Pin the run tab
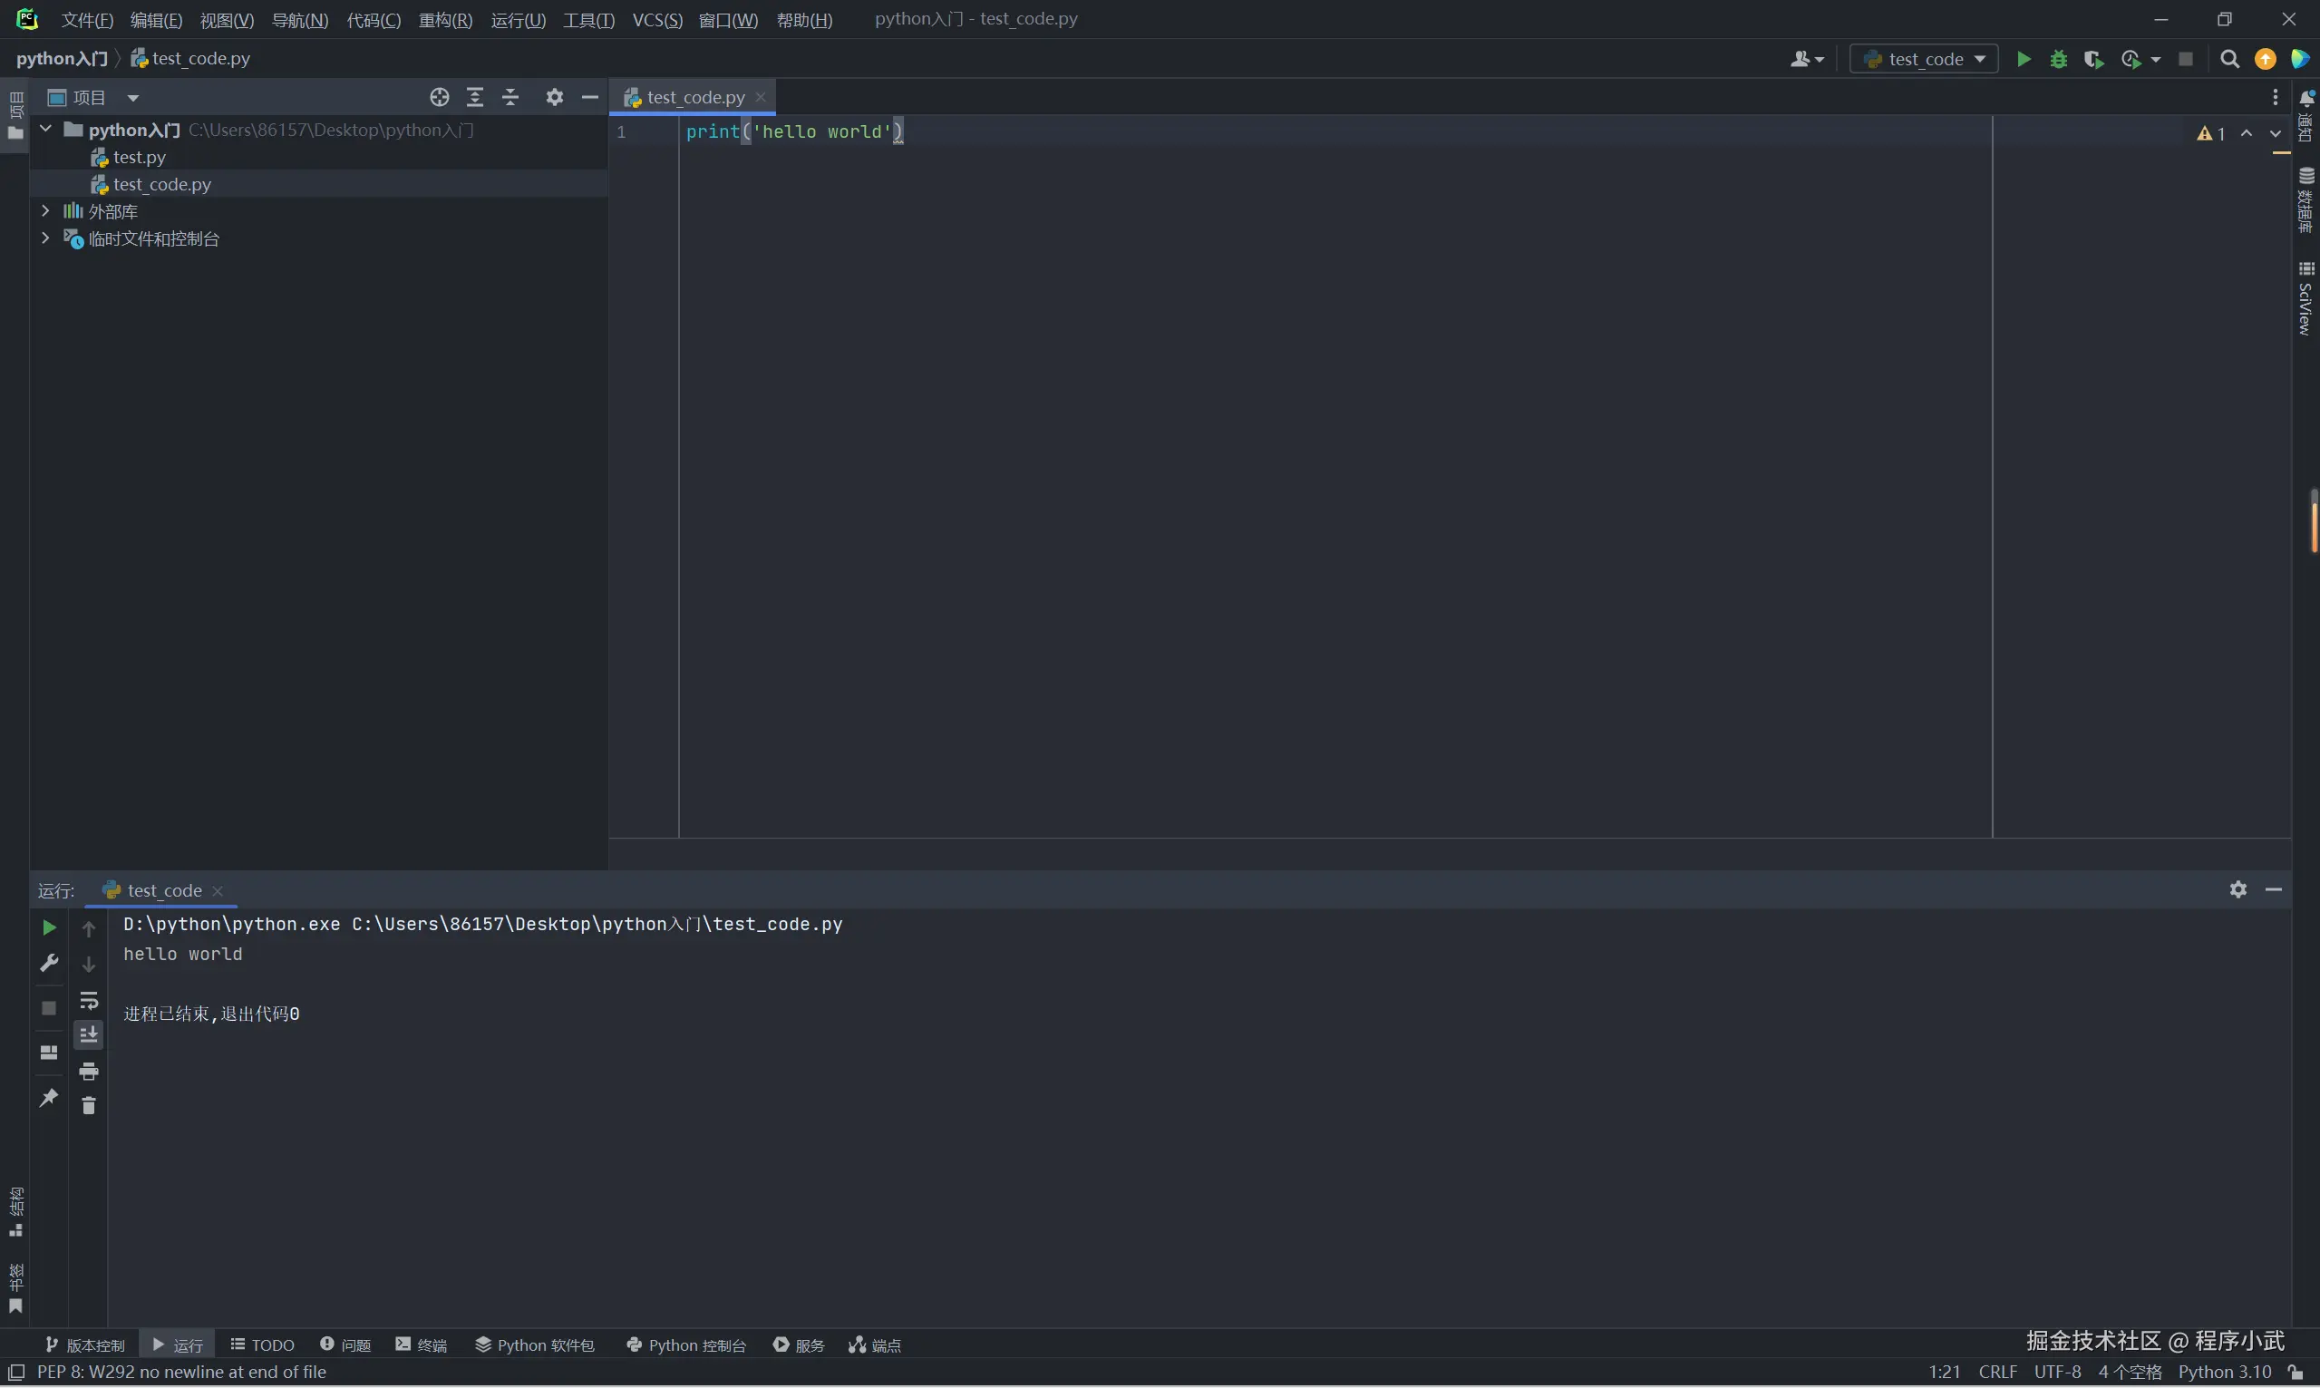The height and width of the screenshot is (1388, 2320). coord(49,1097)
